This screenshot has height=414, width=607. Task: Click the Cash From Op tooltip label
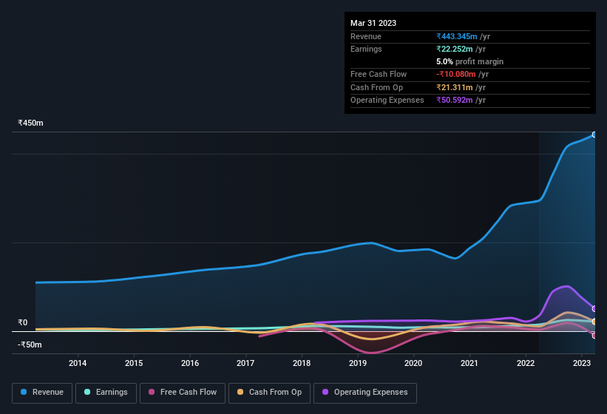[x=376, y=87]
